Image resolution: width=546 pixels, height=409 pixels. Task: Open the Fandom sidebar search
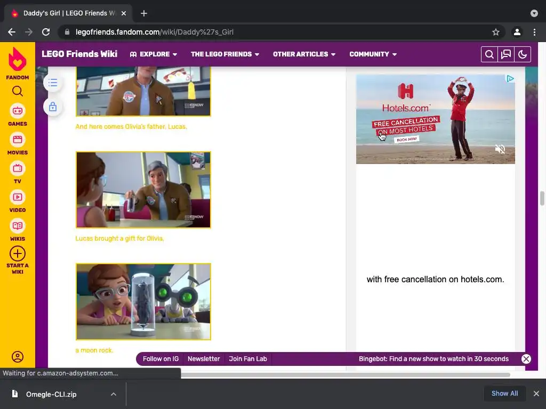(x=18, y=91)
